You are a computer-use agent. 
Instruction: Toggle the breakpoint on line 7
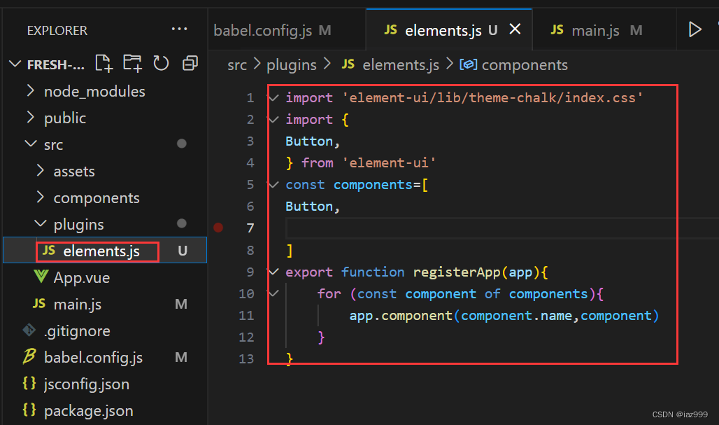(218, 227)
